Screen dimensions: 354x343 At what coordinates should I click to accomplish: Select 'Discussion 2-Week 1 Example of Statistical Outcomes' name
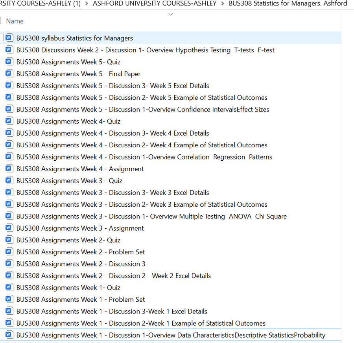coord(141,323)
